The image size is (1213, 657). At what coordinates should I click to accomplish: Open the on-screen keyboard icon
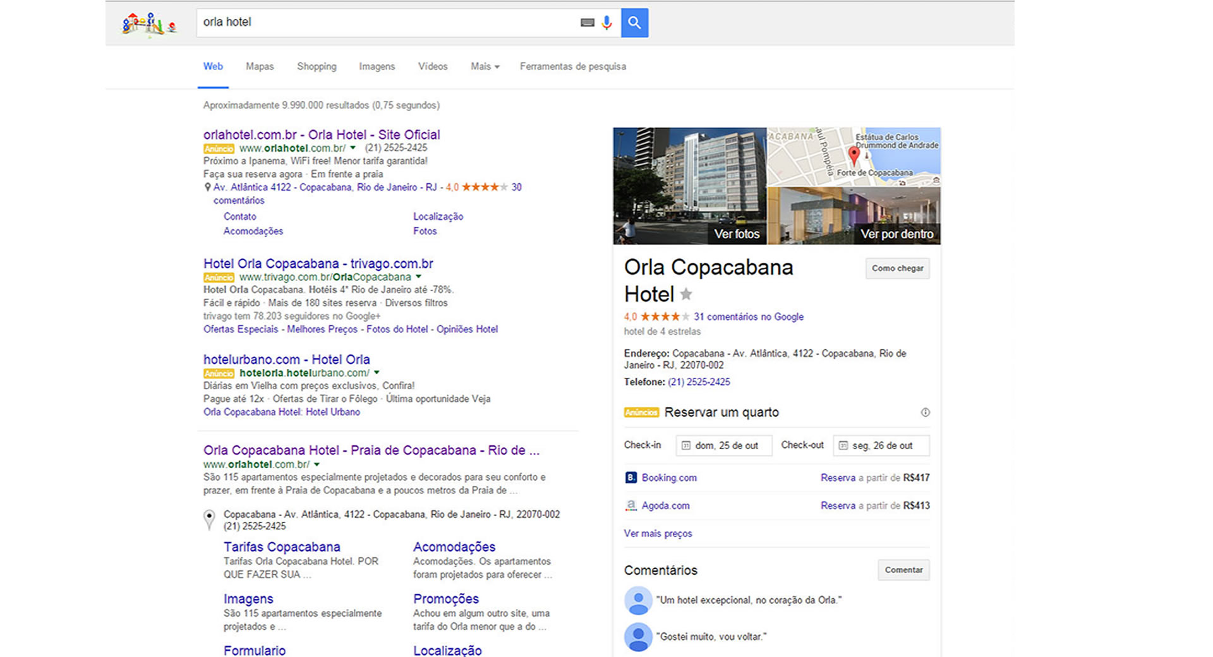coord(587,23)
